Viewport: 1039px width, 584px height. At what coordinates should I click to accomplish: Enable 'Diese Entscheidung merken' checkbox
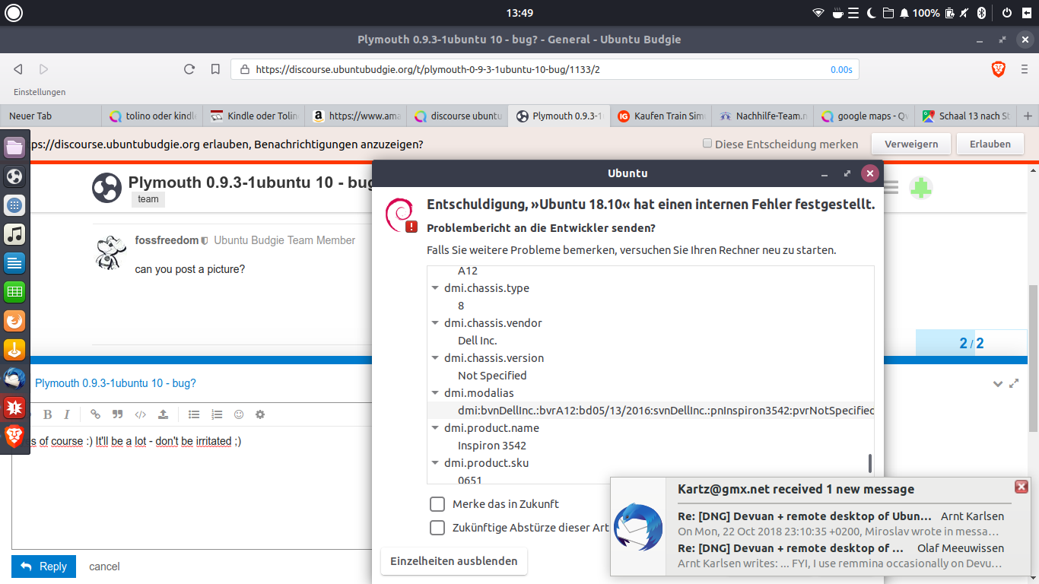[x=707, y=144]
